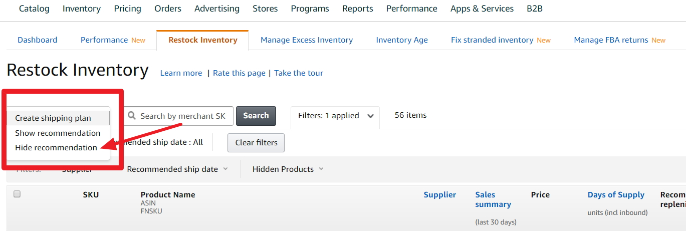686x231 pixels.
Task: Open the Recommended ship date filter dropdown
Action: pos(177,169)
